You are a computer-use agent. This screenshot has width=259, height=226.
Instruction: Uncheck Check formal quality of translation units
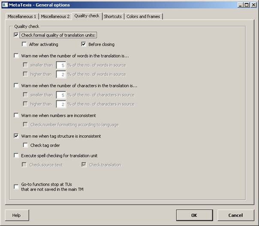tap(16, 35)
